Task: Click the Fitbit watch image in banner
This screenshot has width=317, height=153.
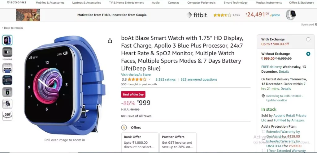Action: point(291,15)
